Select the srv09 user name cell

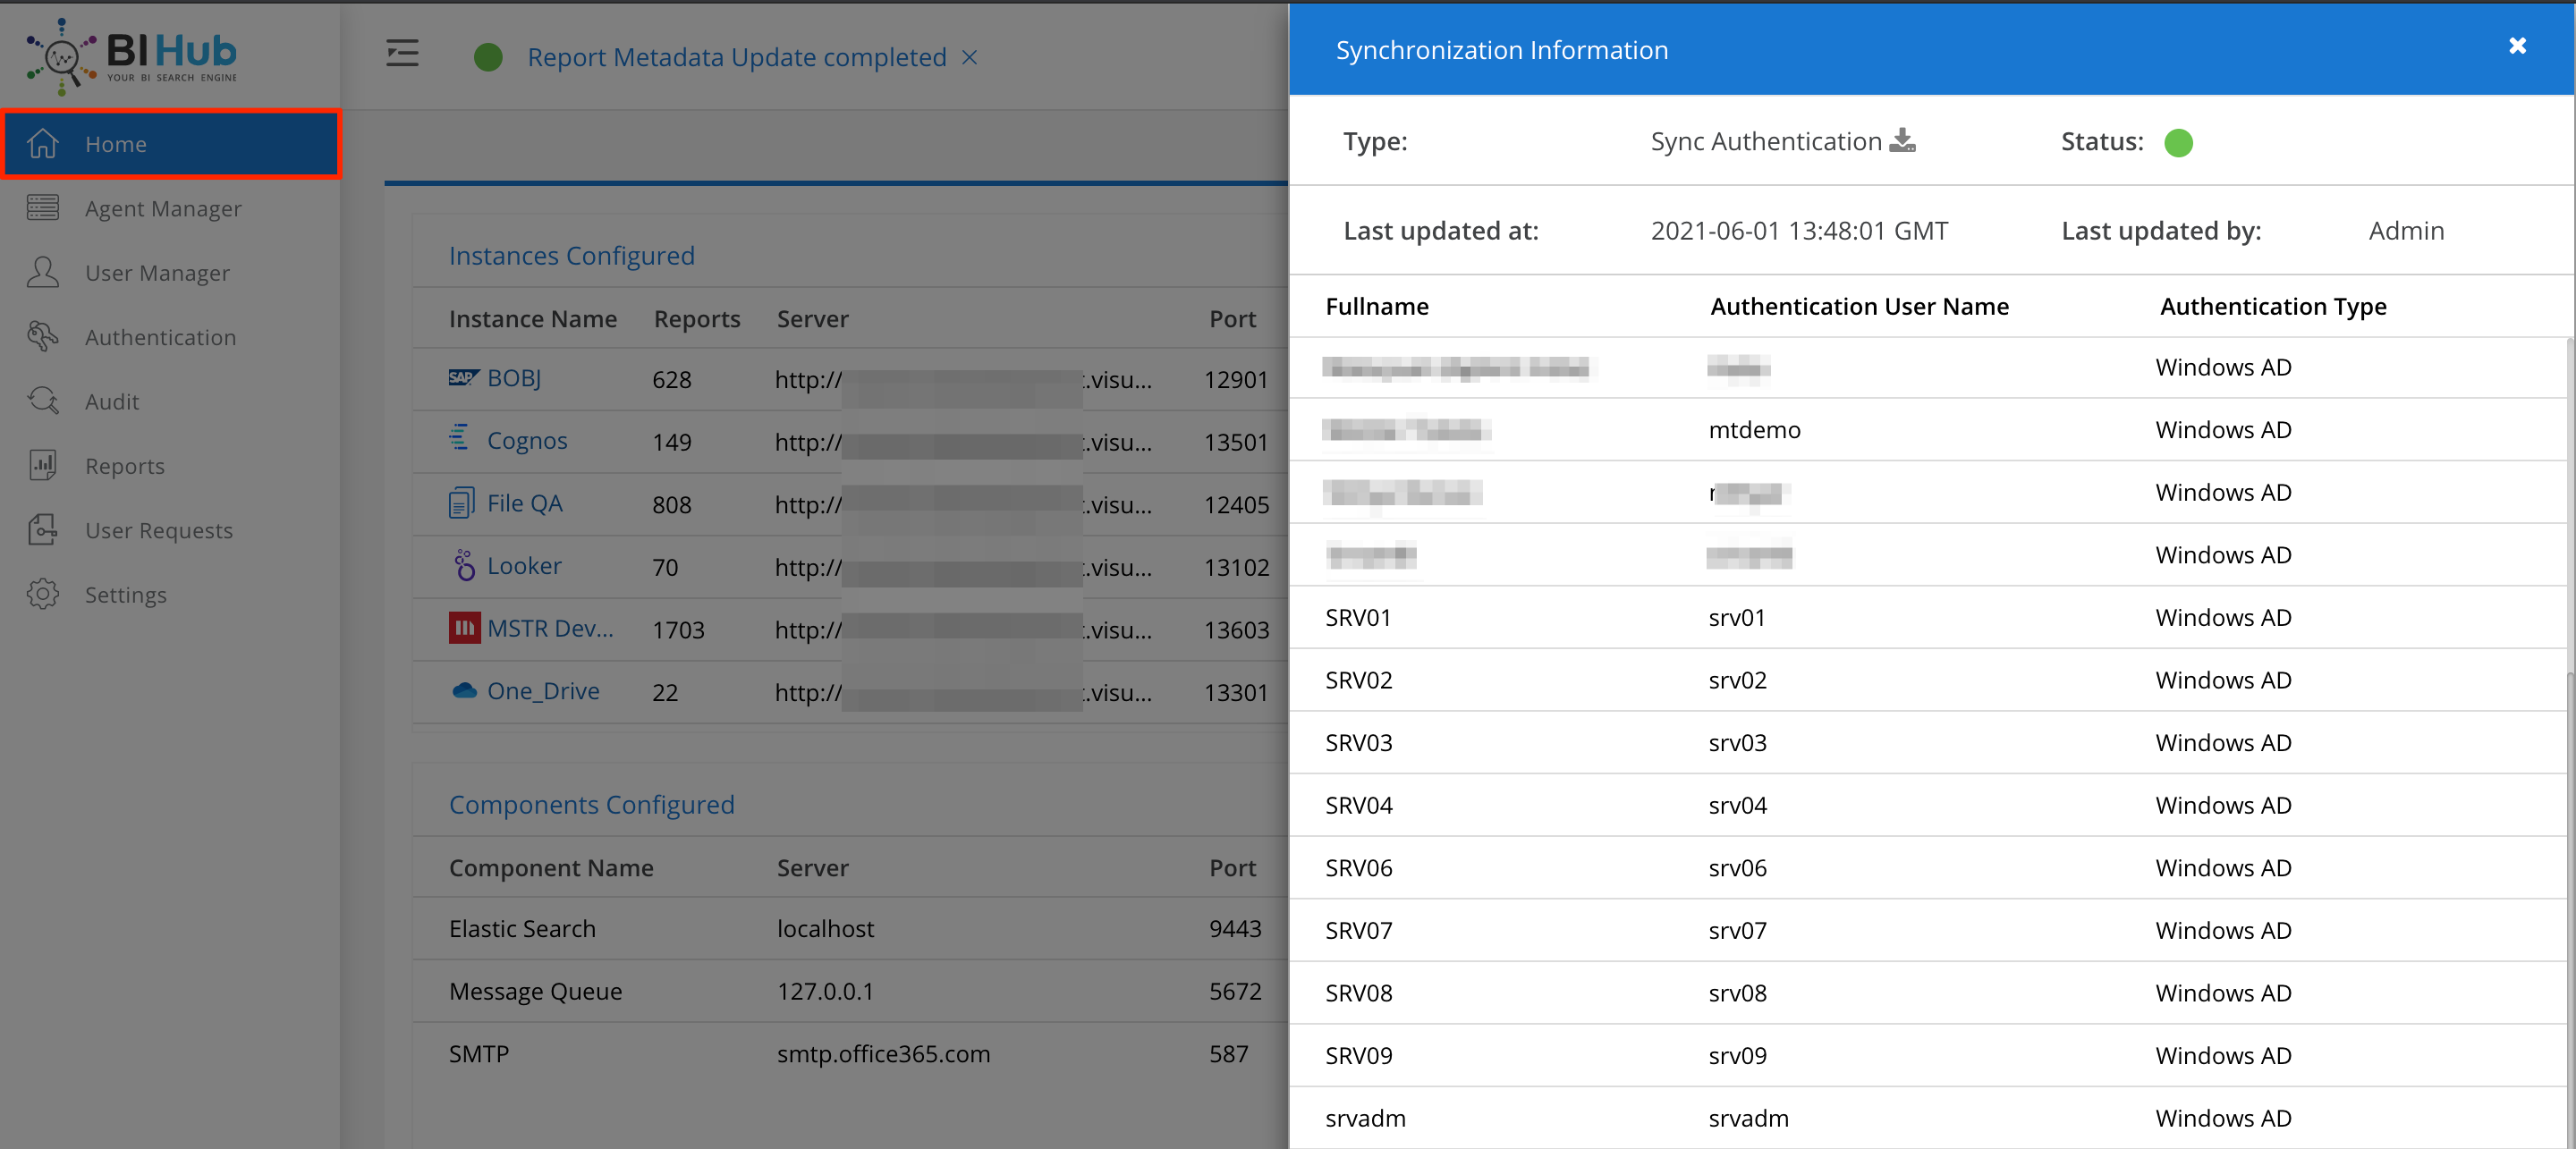(1737, 1055)
